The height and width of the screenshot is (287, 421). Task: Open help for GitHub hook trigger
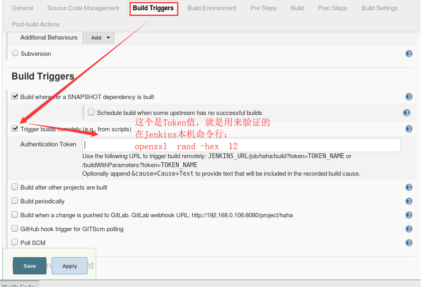409,229
